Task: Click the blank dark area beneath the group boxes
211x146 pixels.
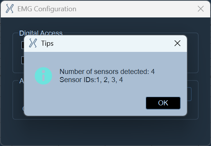Action: point(105,132)
